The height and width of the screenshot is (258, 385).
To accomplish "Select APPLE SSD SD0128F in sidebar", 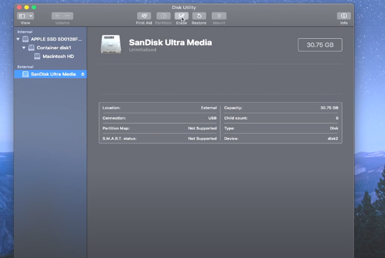I will (x=56, y=39).
